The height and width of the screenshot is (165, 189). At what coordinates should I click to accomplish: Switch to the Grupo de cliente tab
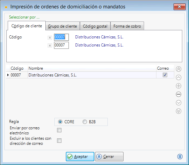(x=62, y=26)
